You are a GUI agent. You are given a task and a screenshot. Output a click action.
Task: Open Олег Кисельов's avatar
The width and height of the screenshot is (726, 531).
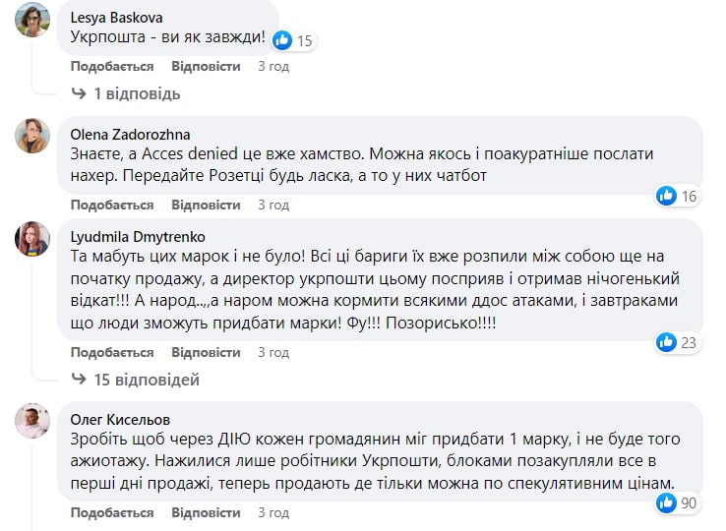click(x=32, y=422)
